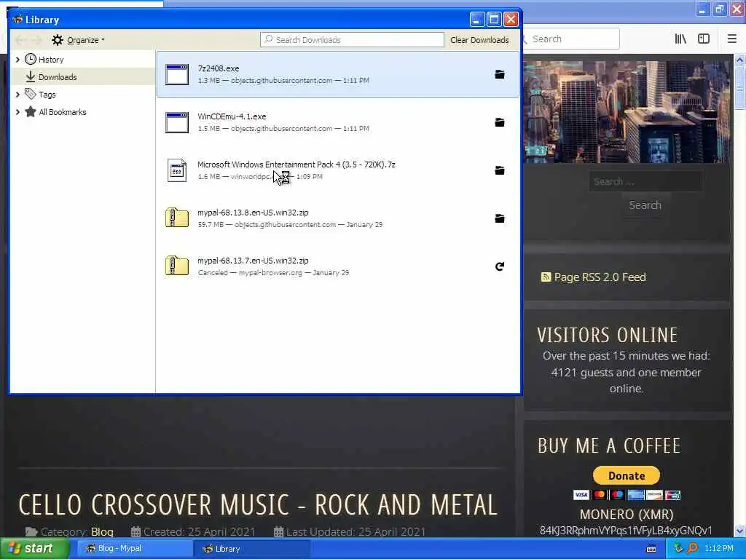Viewport: 746px width, 559px height.
Task: Open browser Library bookshelf toolbar icon
Action: (680, 39)
